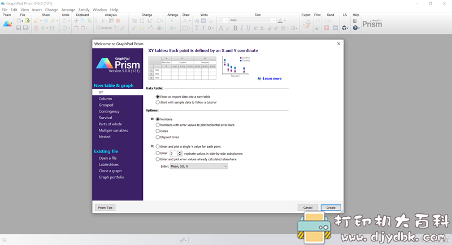
Task: Open the Arrange menu
Action: 68,10
